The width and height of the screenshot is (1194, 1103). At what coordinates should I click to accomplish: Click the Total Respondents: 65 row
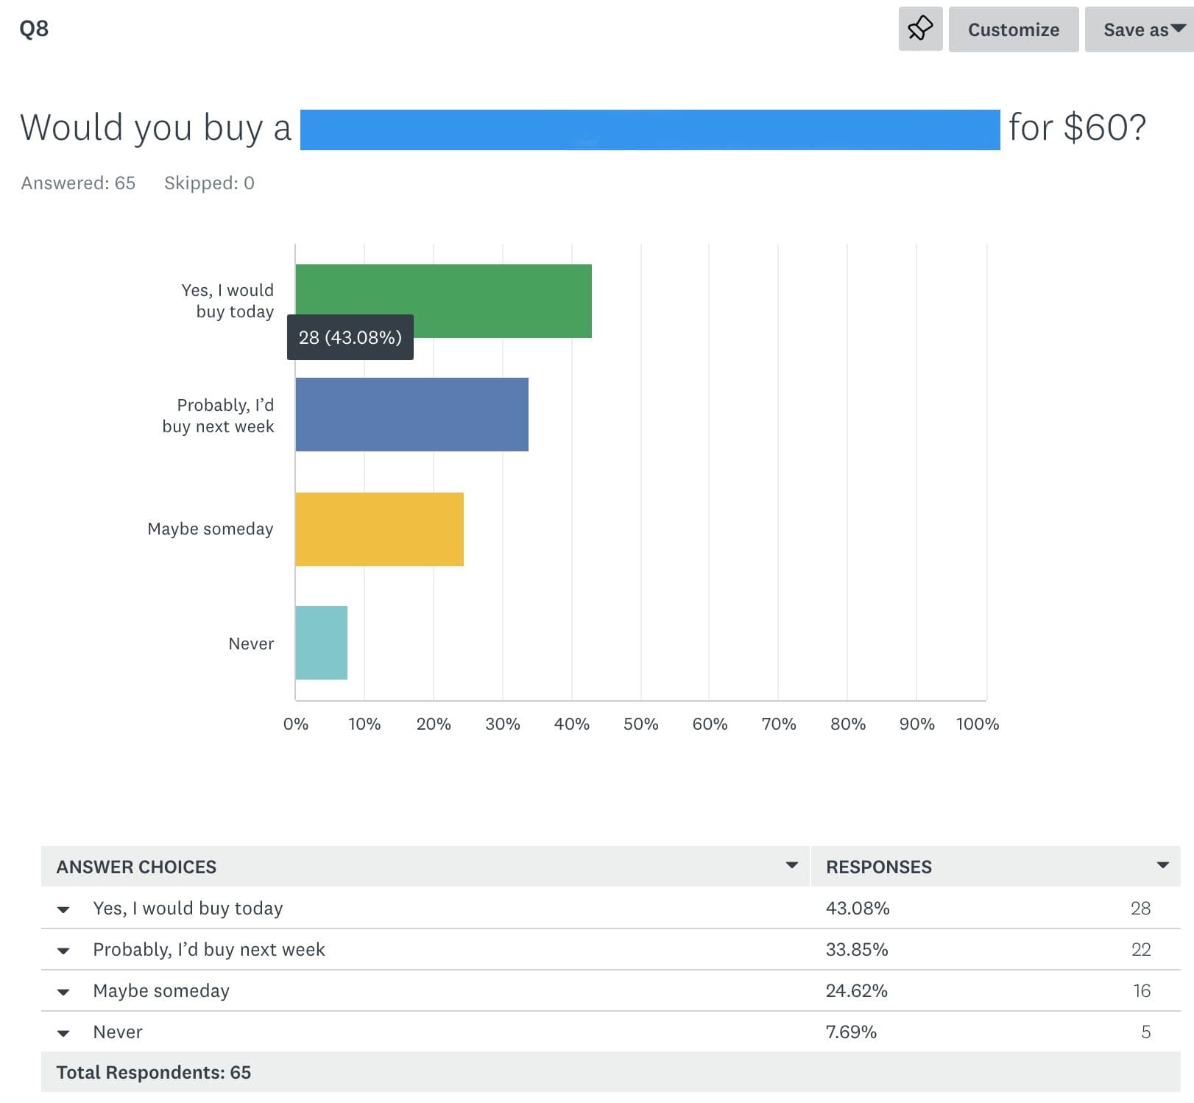click(x=154, y=1072)
